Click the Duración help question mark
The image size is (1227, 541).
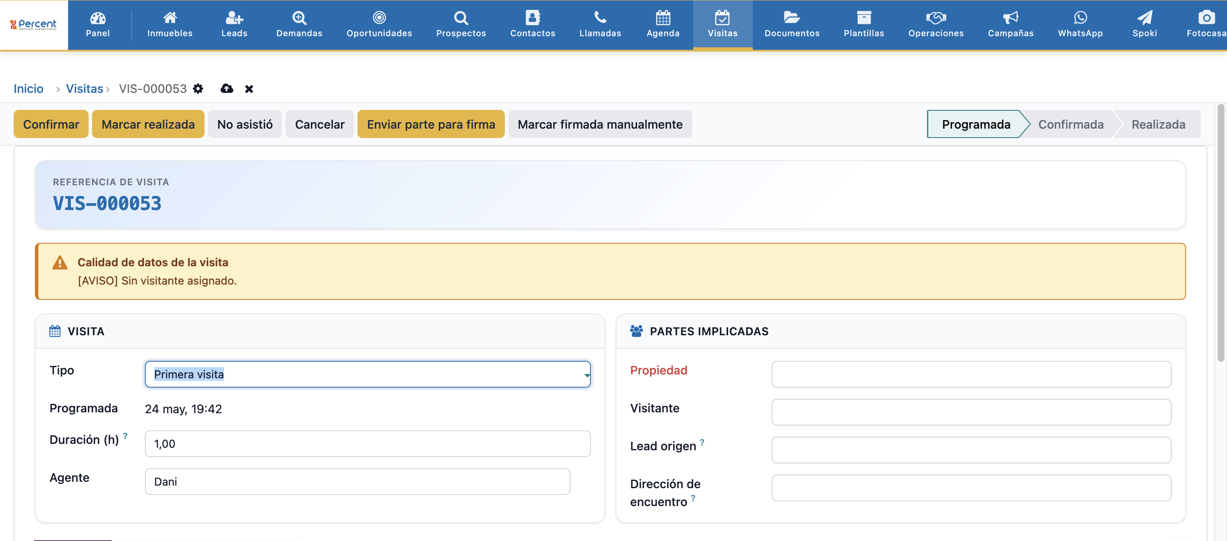125,436
